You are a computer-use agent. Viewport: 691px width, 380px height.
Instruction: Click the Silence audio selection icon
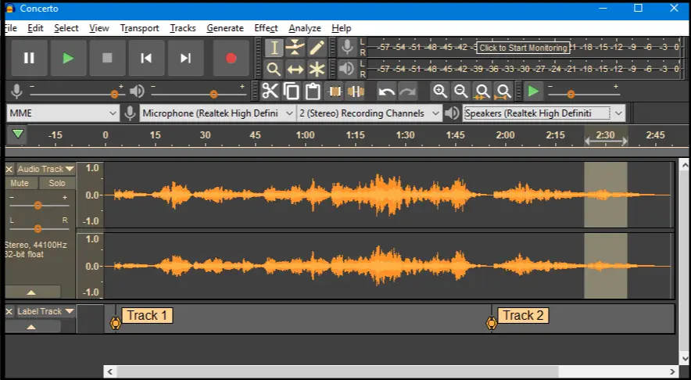click(x=355, y=91)
